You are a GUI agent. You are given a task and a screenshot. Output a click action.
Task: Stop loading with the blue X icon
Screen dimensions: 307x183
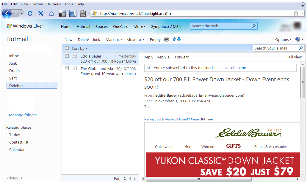41,13
